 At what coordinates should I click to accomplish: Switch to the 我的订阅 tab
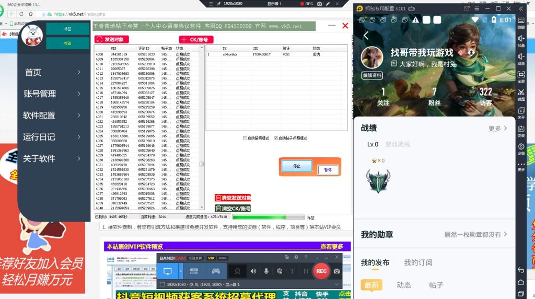click(417, 263)
